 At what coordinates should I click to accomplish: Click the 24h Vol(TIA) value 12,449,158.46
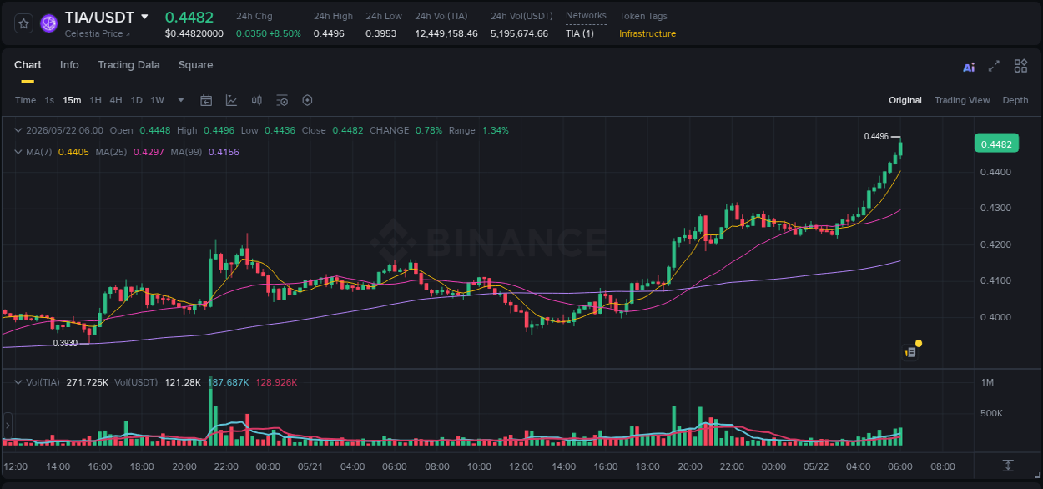446,33
